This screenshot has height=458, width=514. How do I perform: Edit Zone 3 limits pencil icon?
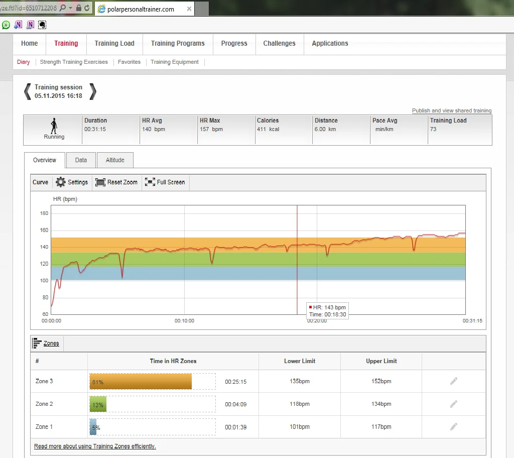(453, 381)
